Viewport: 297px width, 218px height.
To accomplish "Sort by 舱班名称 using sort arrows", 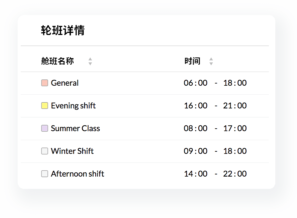I will pyautogui.click(x=90, y=61).
